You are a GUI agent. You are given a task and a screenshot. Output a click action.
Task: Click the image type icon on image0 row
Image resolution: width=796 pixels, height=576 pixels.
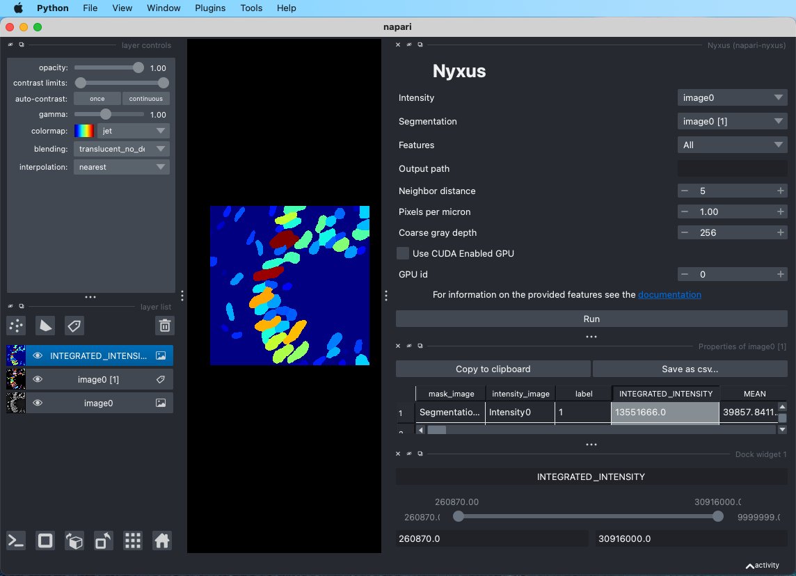point(161,403)
